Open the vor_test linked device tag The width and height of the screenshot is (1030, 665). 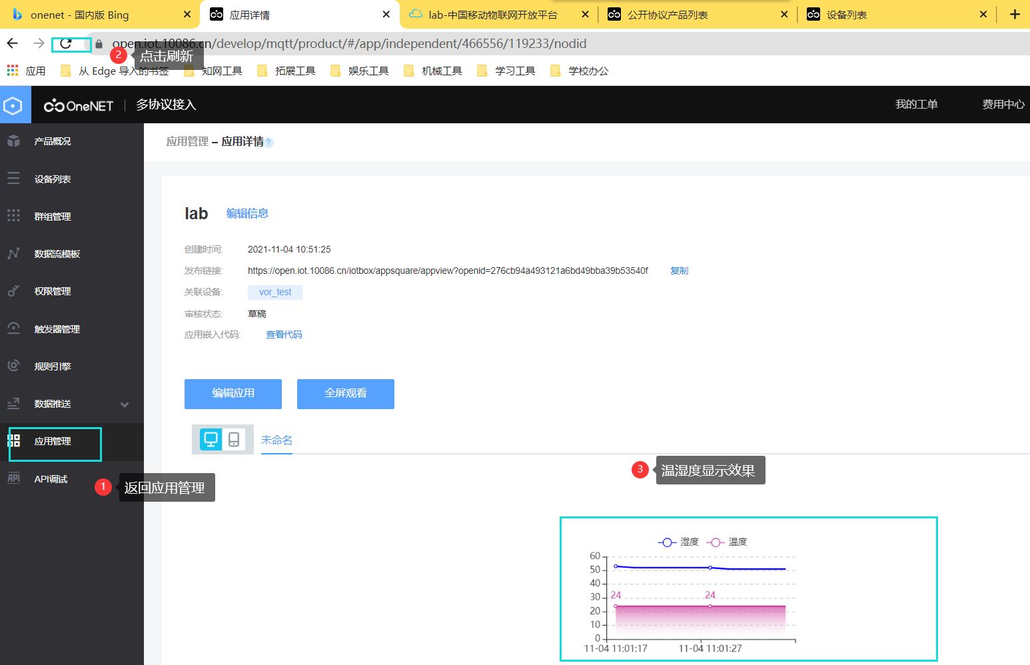(275, 292)
